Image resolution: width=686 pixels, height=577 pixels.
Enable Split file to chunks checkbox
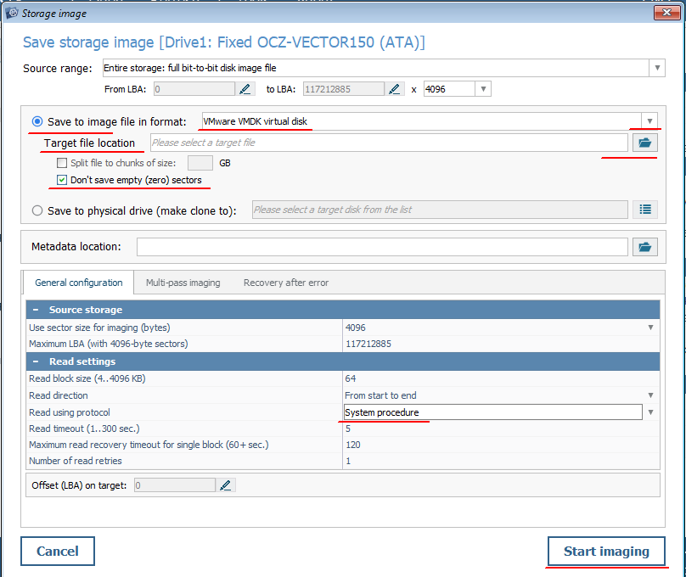tap(62, 162)
